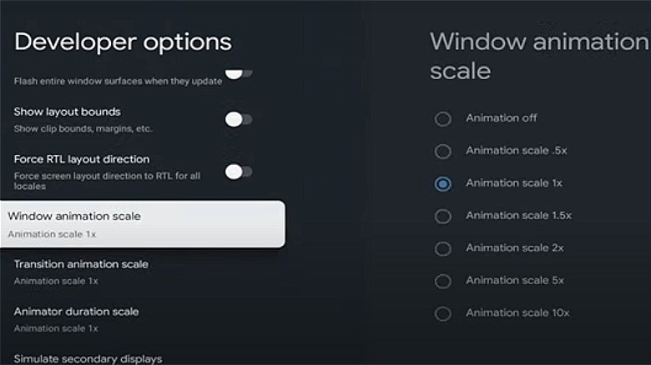
Task: Click the Force RTL layout direction label
Action: pyautogui.click(x=81, y=159)
